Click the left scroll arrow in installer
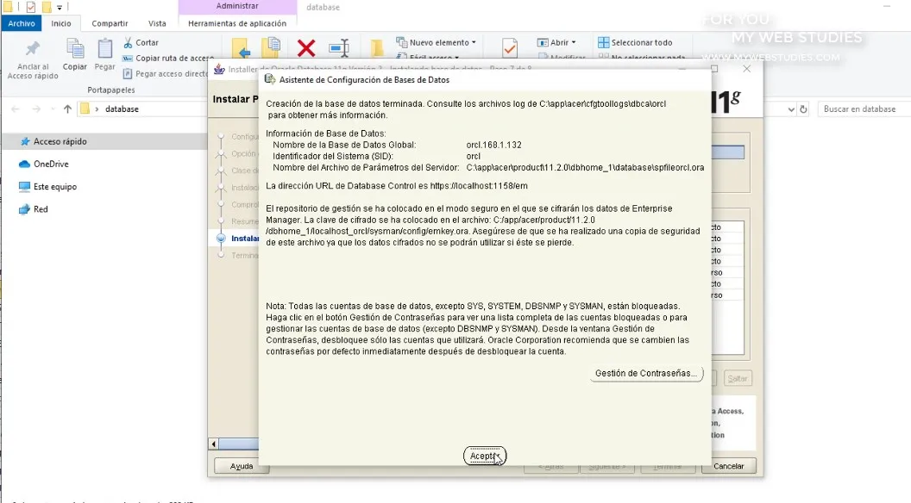Image resolution: width=911 pixels, height=503 pixels. [x=214, y=444]
